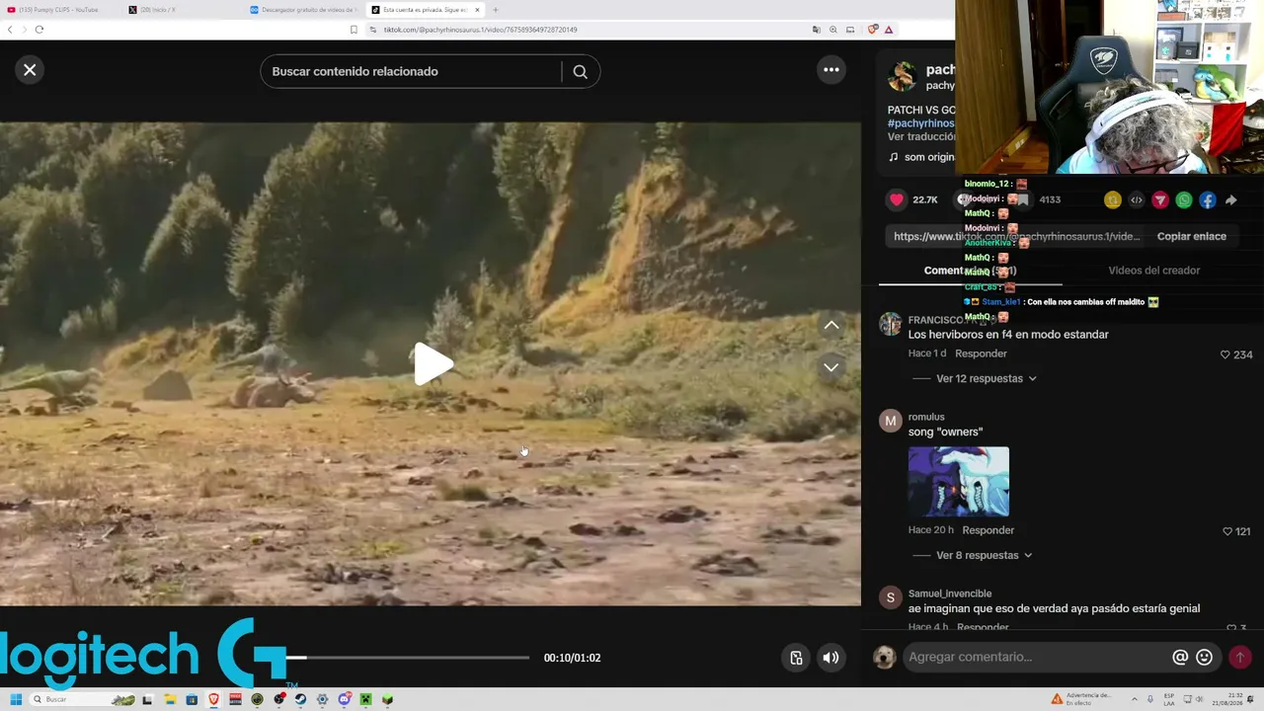Bookmark this page in the browser
Screen dimensions: 1264x711
tap(354, 30)
